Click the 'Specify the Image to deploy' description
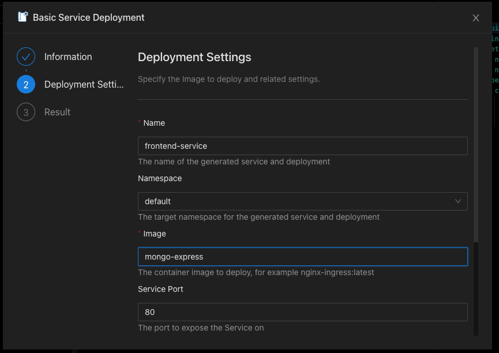 (x=229, y=79)
